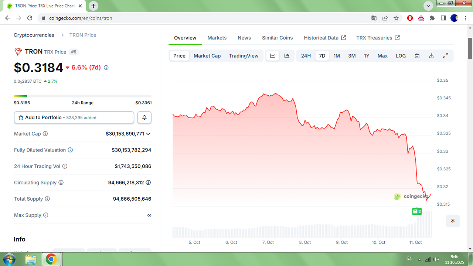Click Add to Portfolio button
Viewport: 473px width, 266px height.
pyautogui.click(x=74, y=117)
